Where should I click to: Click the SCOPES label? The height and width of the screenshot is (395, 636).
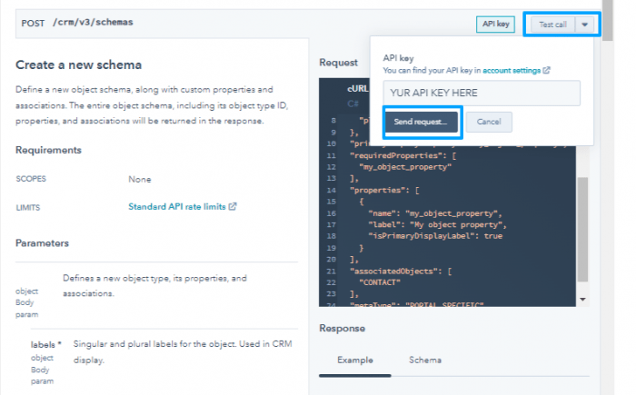coord(31,179)
